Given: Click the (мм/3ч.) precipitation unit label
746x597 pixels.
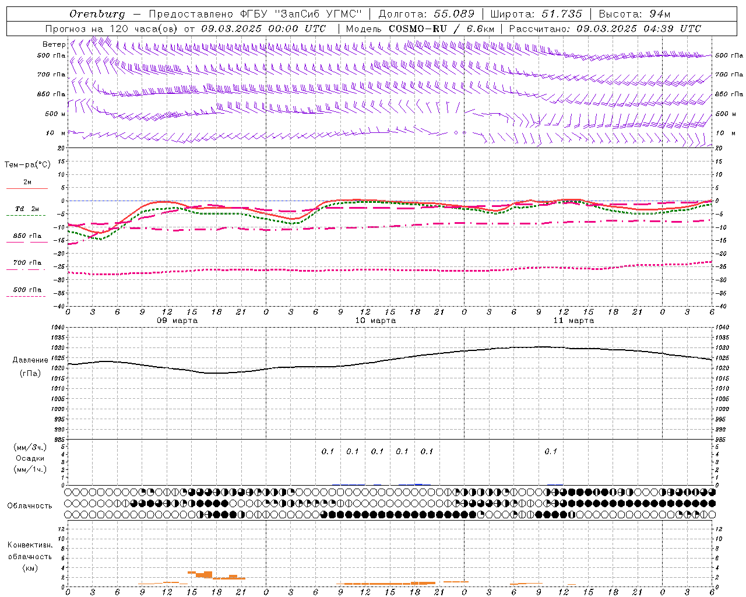Looking at the screenshot, I should [30, 447].
